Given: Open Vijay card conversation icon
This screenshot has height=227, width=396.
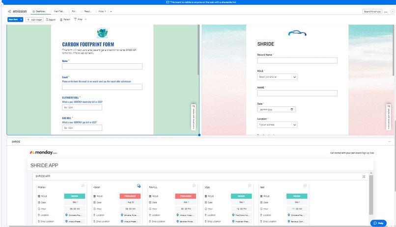Looking at the screenshot, I should (x=250, y=186).
